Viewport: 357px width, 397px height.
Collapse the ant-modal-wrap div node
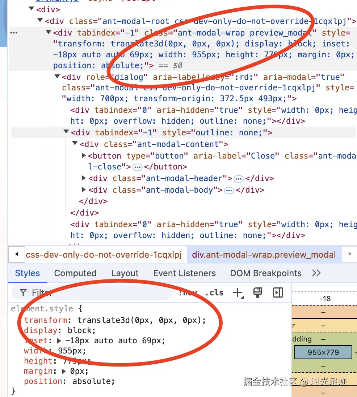point(48,33)
